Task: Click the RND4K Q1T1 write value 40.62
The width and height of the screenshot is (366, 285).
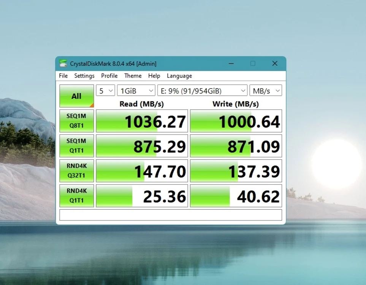Action: (236, 196)
